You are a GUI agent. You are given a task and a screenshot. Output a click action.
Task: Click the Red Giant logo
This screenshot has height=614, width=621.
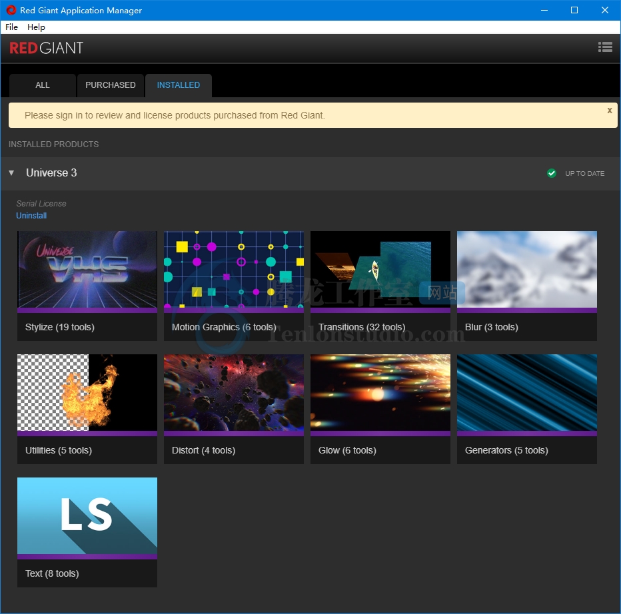tap(47, 48)
